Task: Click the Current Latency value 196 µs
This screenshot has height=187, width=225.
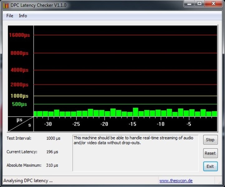Action: (x=52, y=152)
